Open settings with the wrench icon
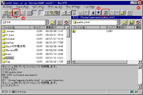143x95 pixels. 22,13
